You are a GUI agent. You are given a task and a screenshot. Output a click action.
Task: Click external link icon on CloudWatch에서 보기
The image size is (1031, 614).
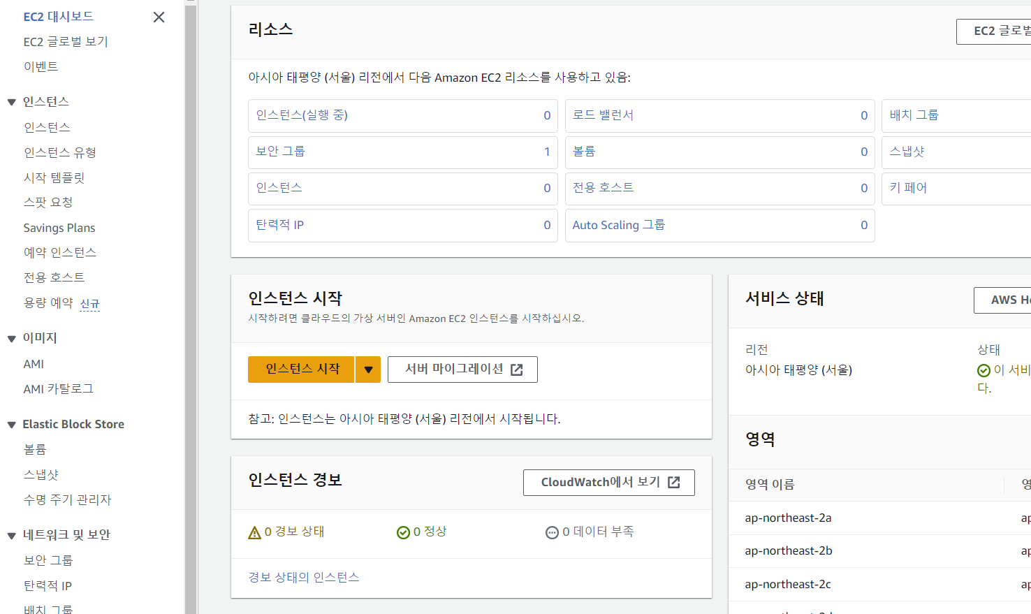(674, 483)
